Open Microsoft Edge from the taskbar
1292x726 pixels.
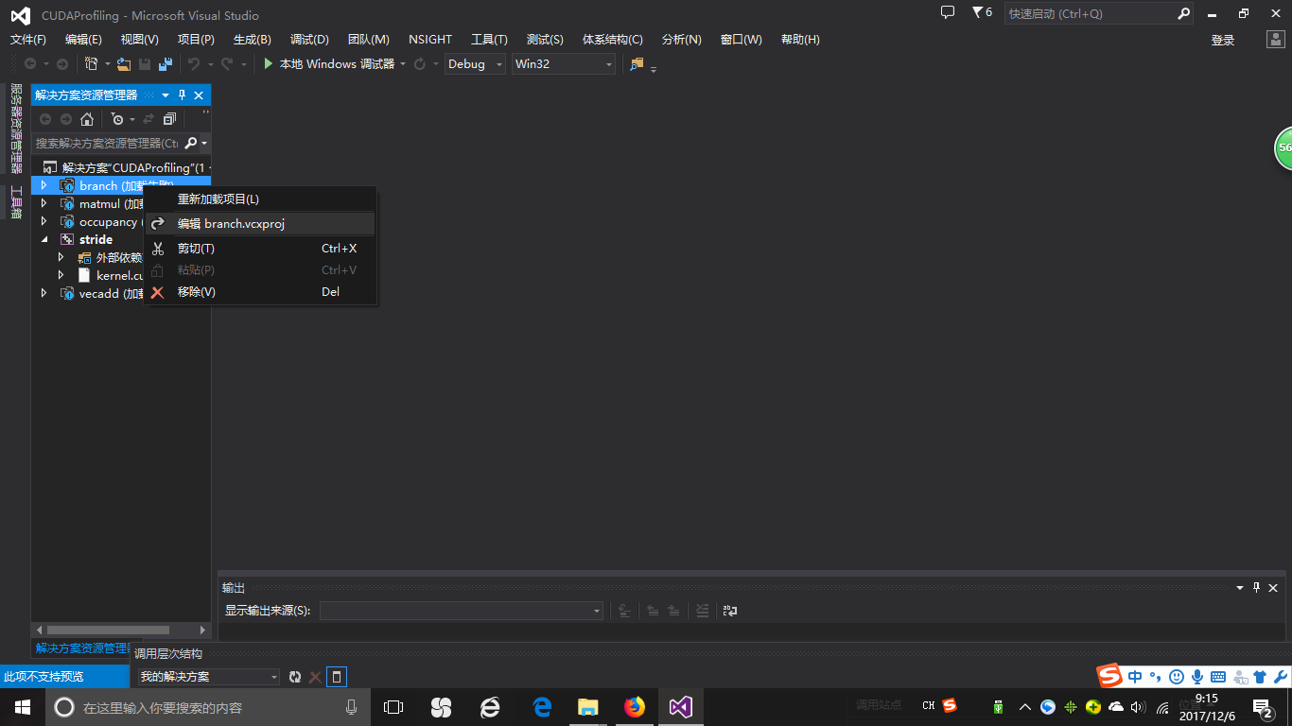(542, 707)
